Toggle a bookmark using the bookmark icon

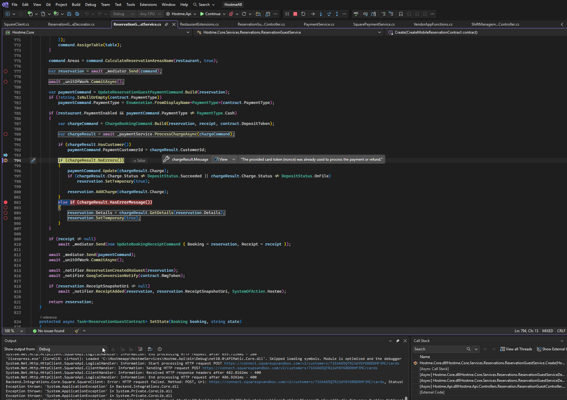click(x=401, y=14)
